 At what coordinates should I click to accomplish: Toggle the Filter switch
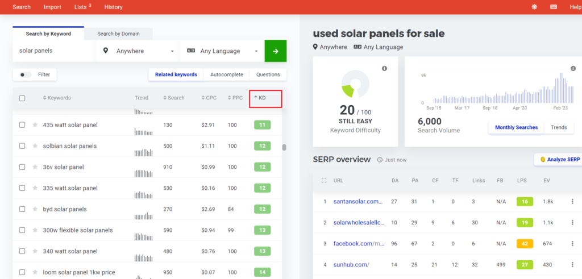(25, 74)
